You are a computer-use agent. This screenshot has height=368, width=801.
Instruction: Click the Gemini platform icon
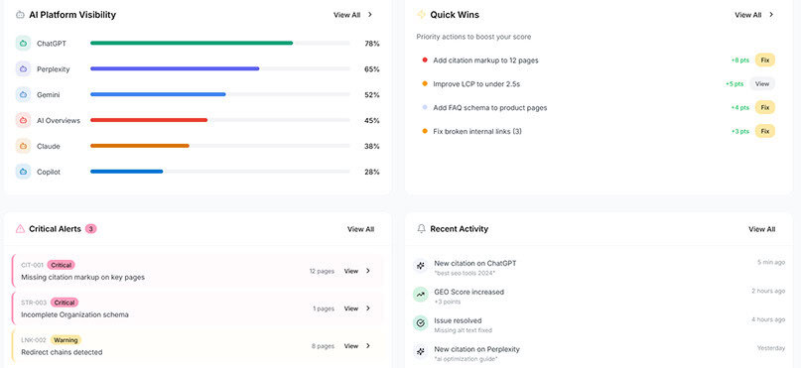(x=23, y=95)
